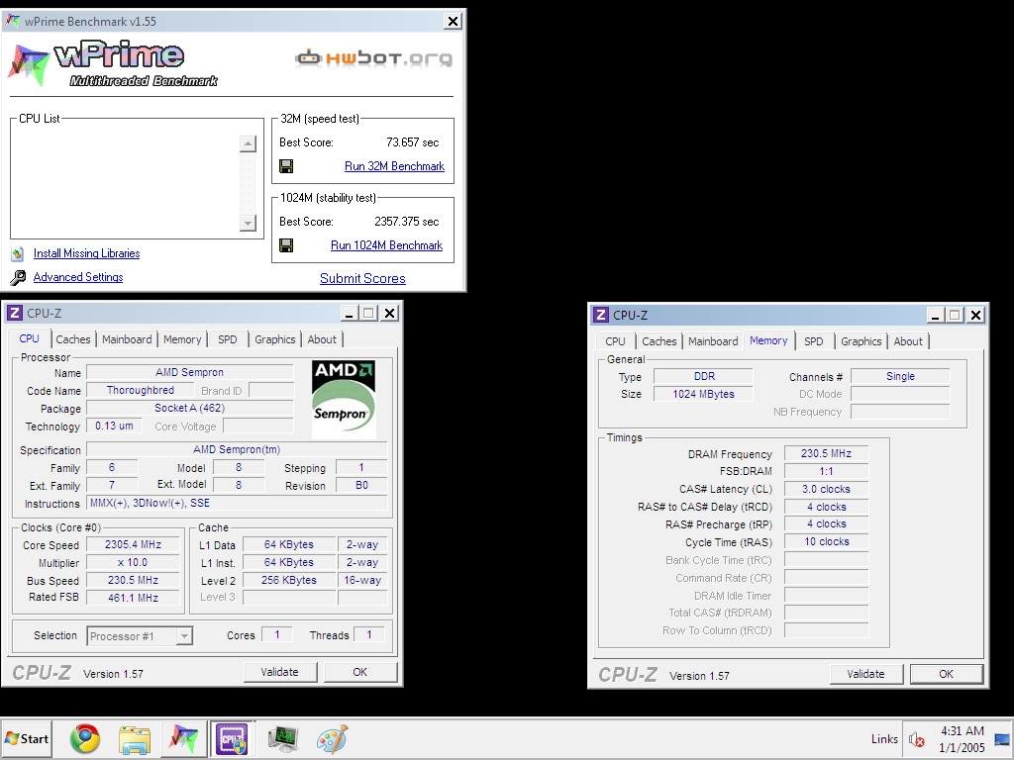Click the muted volume tray icon

[x=916, y=739]
